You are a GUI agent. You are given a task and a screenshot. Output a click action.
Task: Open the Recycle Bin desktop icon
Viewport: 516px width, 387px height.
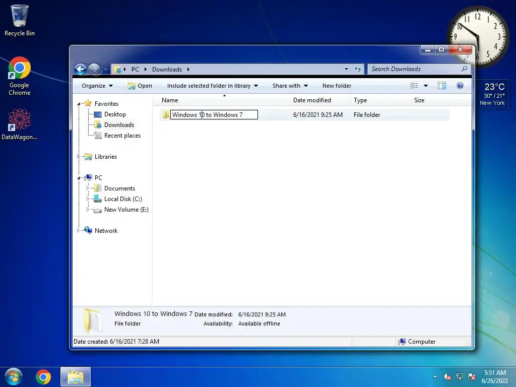20,20
